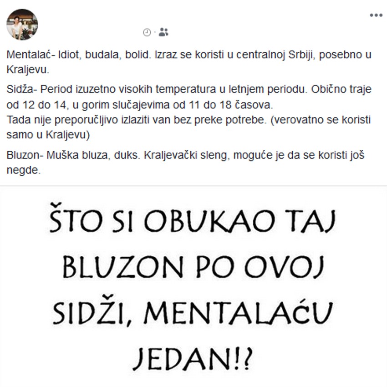
Task: Click 'BLUZON PO OVOJ' text in the image
Action: click(x=193, y=267)
